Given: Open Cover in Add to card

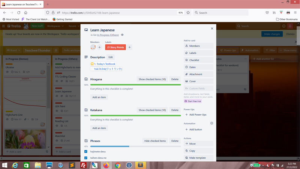Looking at the screenshot, I should point(198,81).
